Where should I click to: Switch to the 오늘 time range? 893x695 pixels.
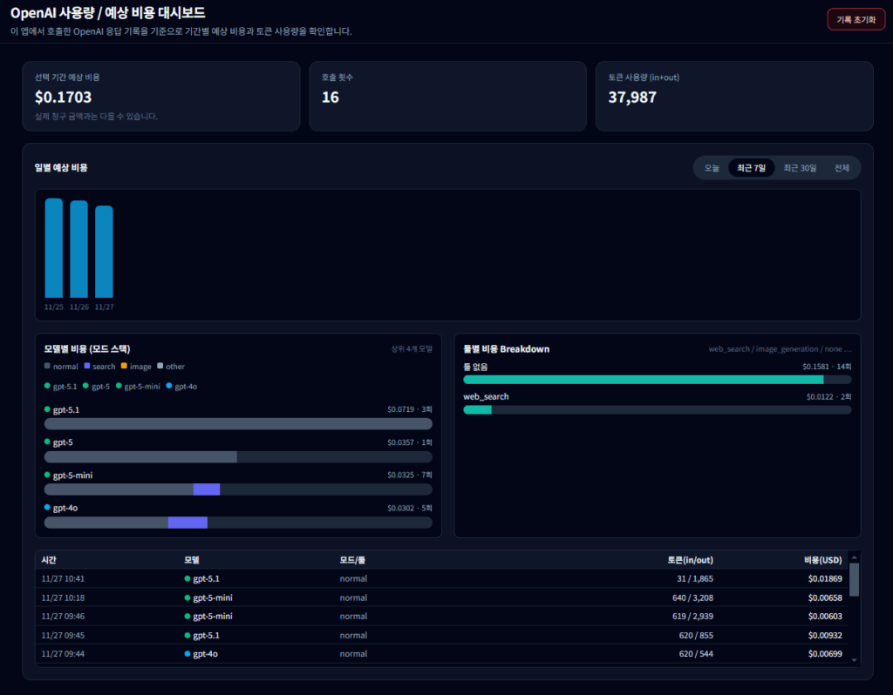pos(712,168)
